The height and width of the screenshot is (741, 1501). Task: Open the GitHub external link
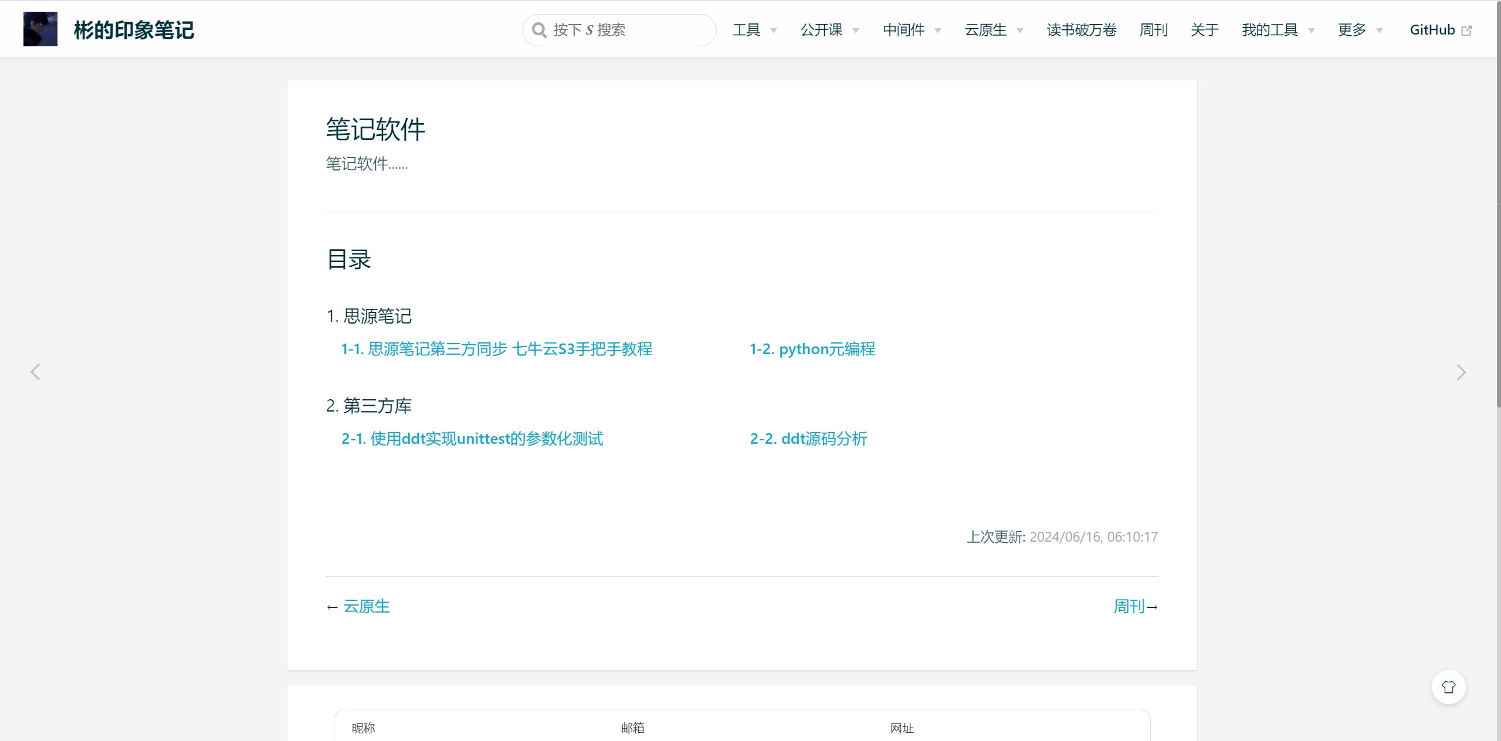coord(1441,30)
